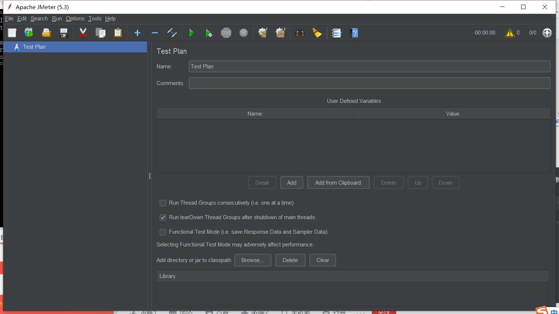Click Start no pauses icon

tap(209, 33)
